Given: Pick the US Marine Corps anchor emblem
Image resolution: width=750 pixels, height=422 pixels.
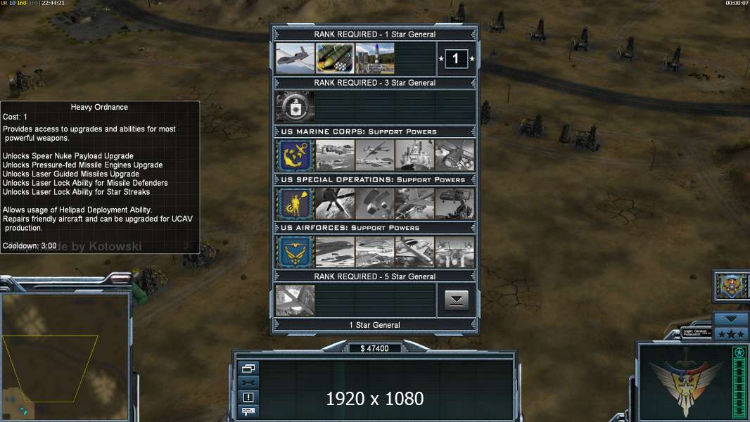Looking at the screenshot, I should pyautogui.click(x=295, y=155).
